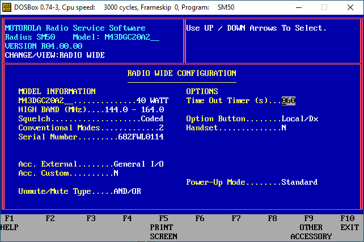The height and width of the screenshot is (242, 364).
Task: Click the model code under MODEL INFORMATION
Action: point(46,101)
